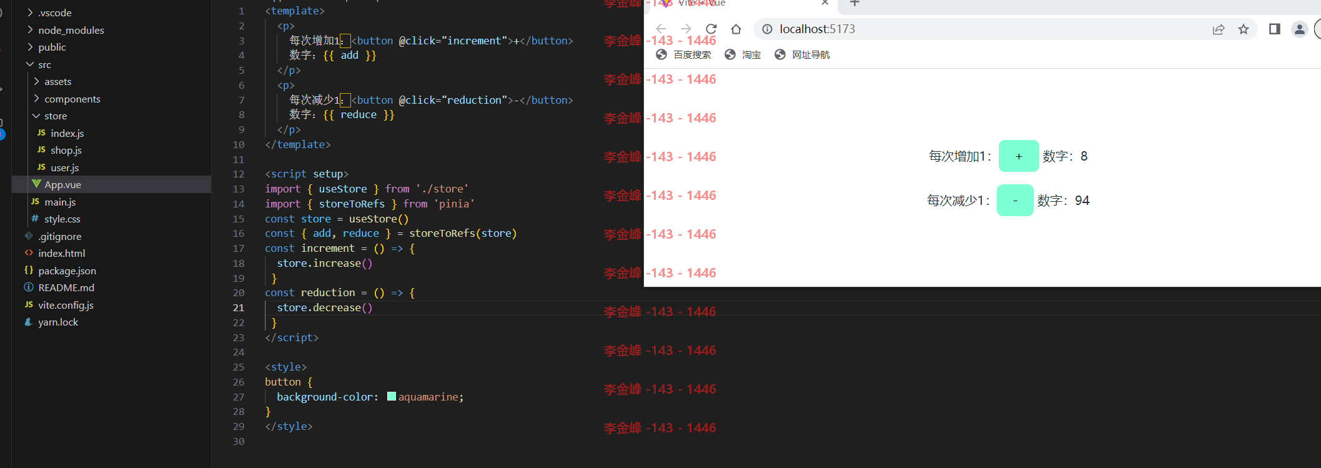Open the 网址导航 bookmark
This screenshot has height=468, width=1321.
(x=802, y=55)
